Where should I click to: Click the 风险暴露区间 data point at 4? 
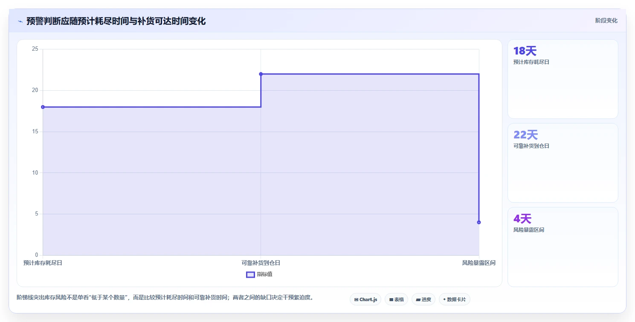(479, 222)
